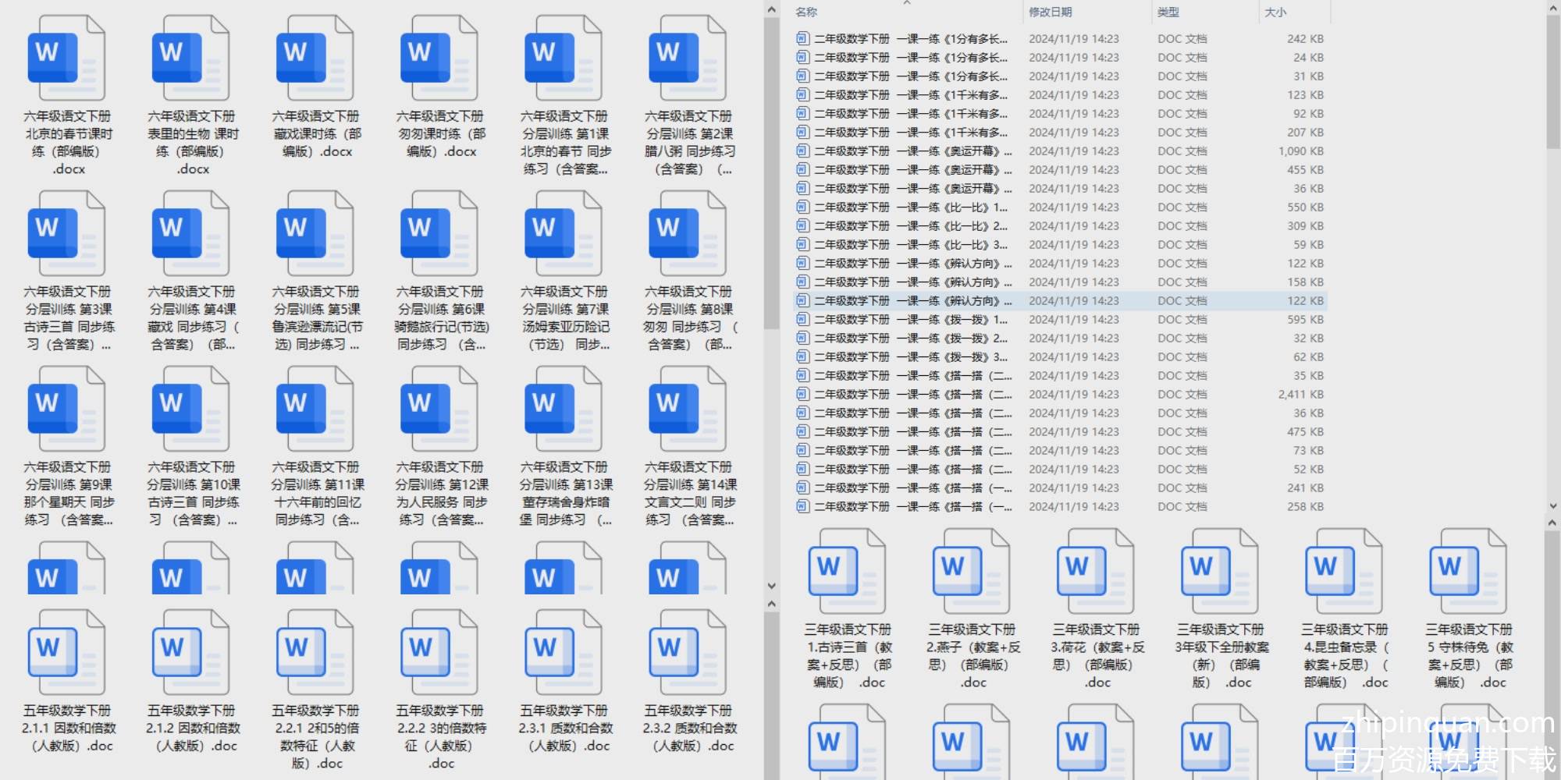Select the list row sized 2,411 KB

[1060, 394]
